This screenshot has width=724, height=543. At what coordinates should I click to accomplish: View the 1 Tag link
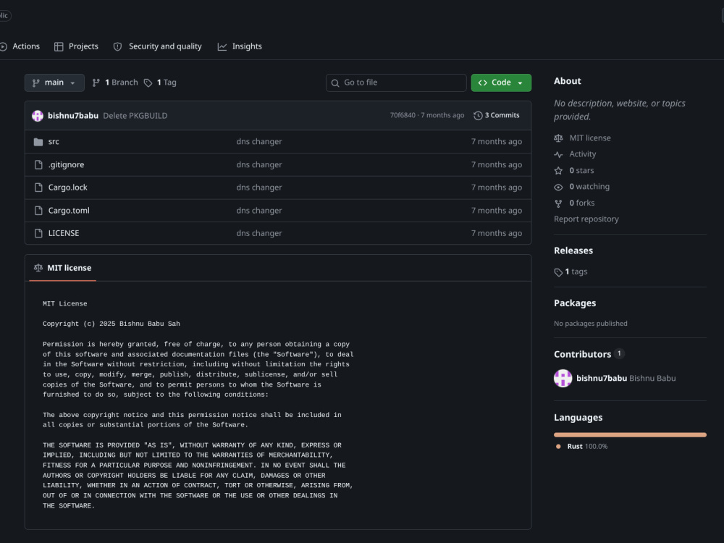tap(160, 83)
